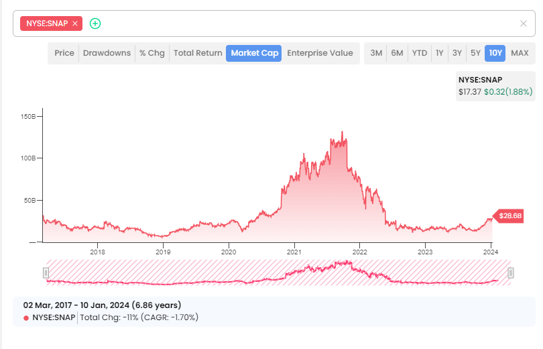This screenshot has height=349, width=543.
Task: Click the 2022 x-axis label
Action: (359, 252)
